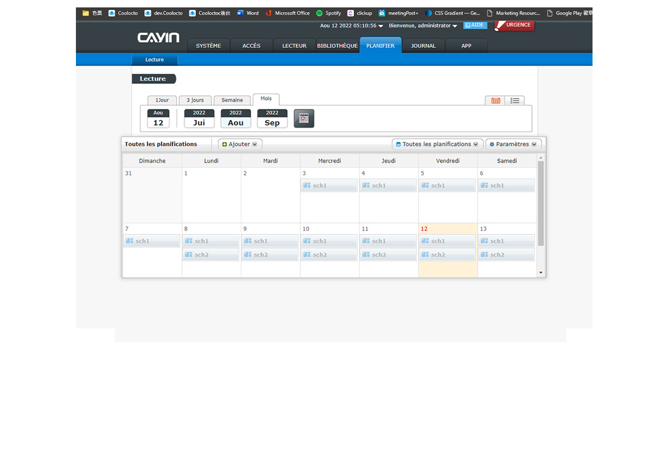Open sch1 schedule on Wednesday 3
The image size is (669, 462).
click(x=329, y=185)
